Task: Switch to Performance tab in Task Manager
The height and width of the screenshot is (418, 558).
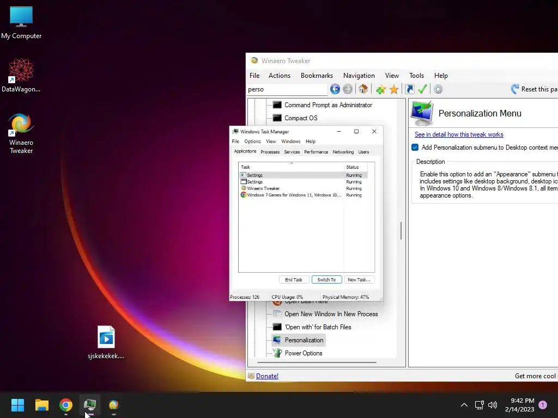Action: pos(316,152)
